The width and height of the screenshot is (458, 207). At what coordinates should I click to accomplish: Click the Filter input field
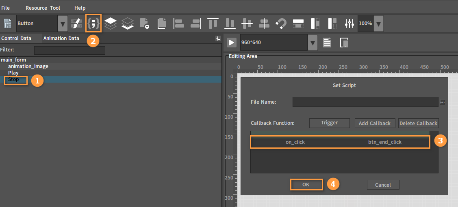pos(69,50)
